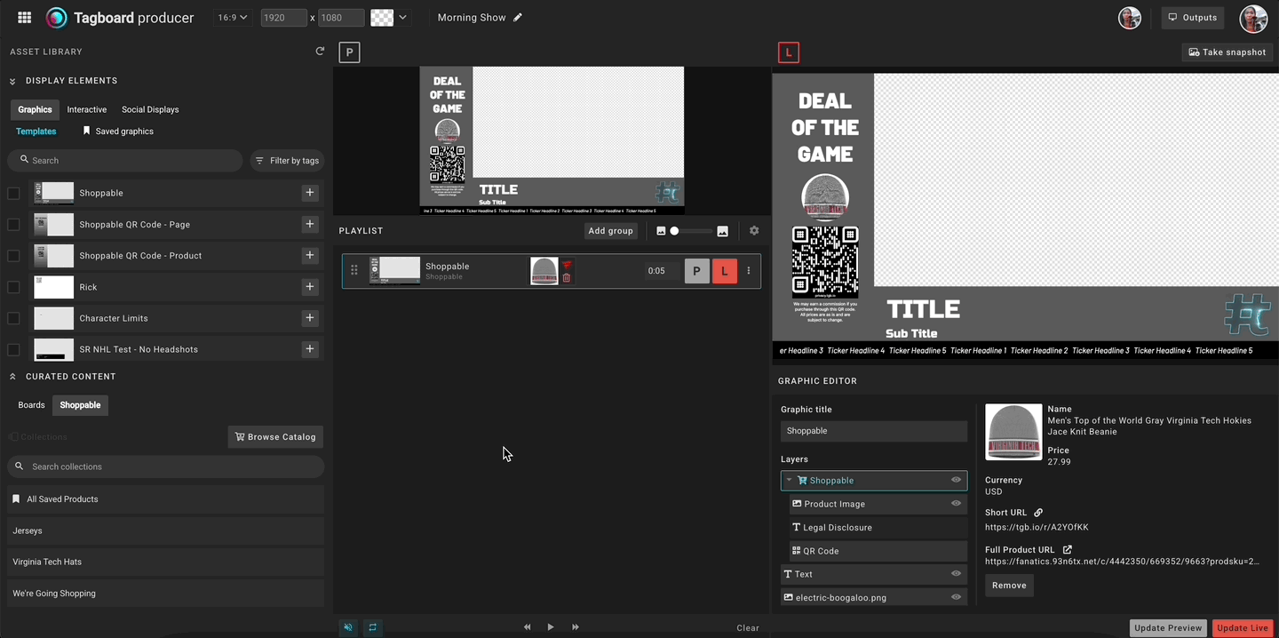Refresh the asset library
The width and height of the screenshot is (1279, 638).
(320, 52)
